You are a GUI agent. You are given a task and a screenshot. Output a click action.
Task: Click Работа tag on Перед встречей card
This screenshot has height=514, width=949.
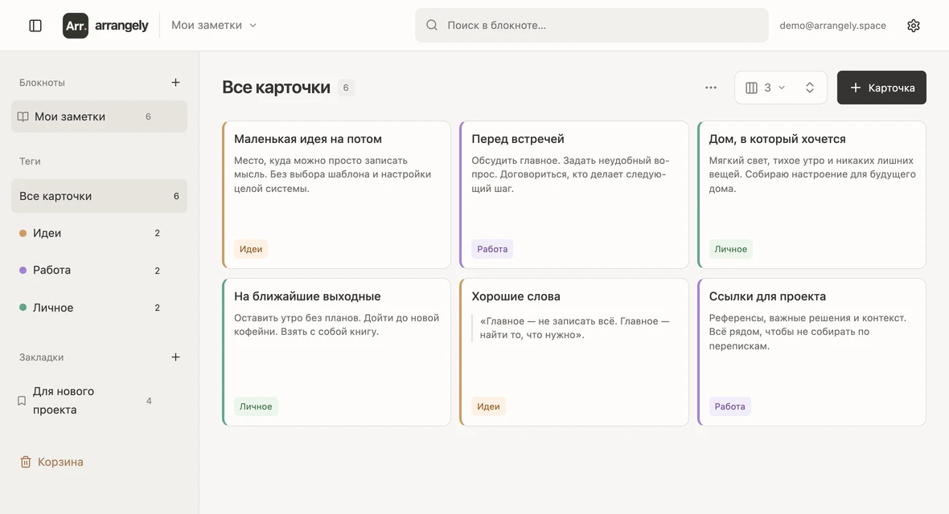[x=492, y=249]
